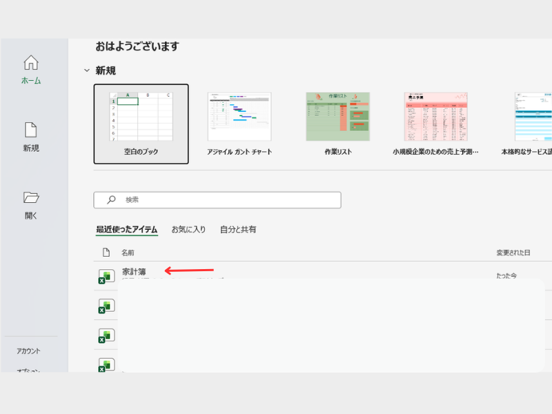
Task: Click the ホーム home icon in sidebar
Action: point(31,63)
